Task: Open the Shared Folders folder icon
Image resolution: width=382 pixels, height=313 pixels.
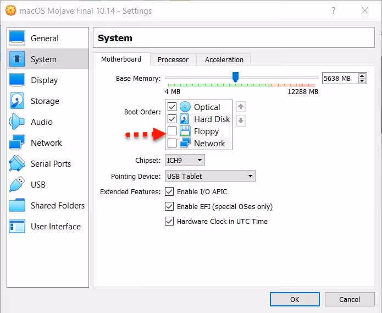Action: click(x=17, y=205)
